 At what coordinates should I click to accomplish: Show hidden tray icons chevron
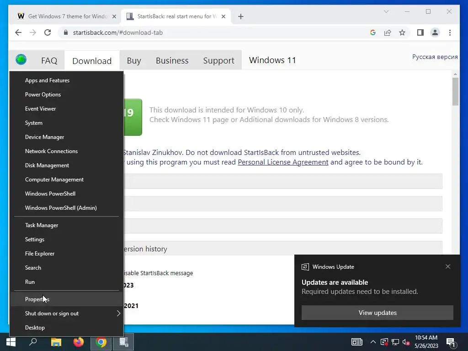pos(373,342)
